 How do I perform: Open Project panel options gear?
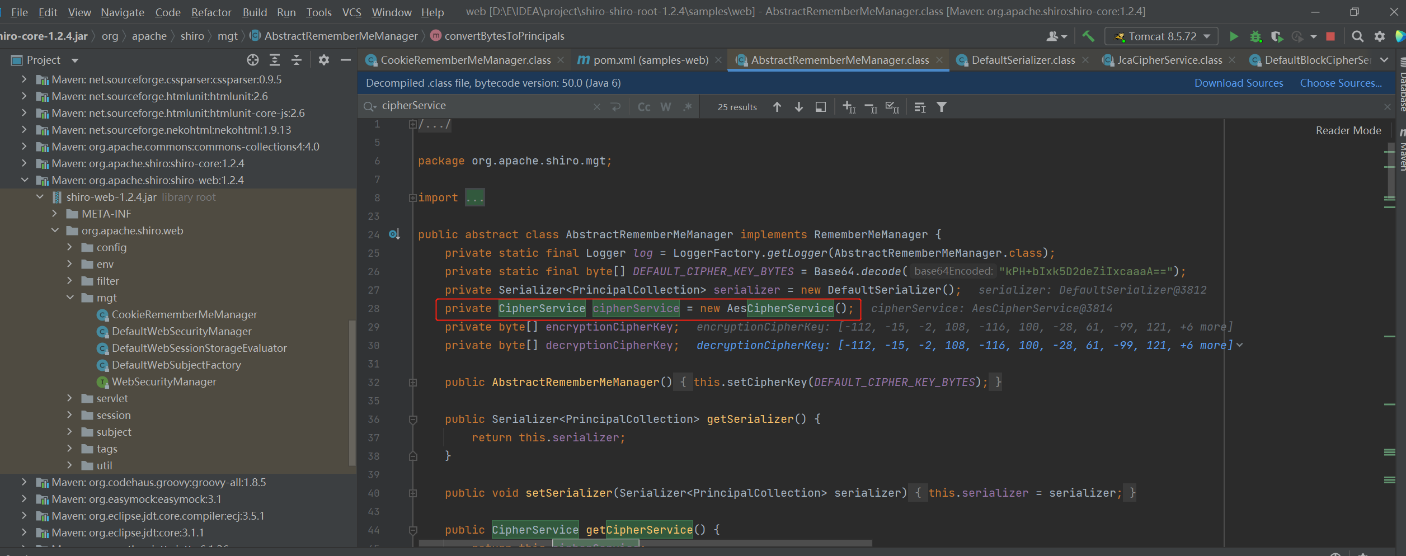point(324,60)
